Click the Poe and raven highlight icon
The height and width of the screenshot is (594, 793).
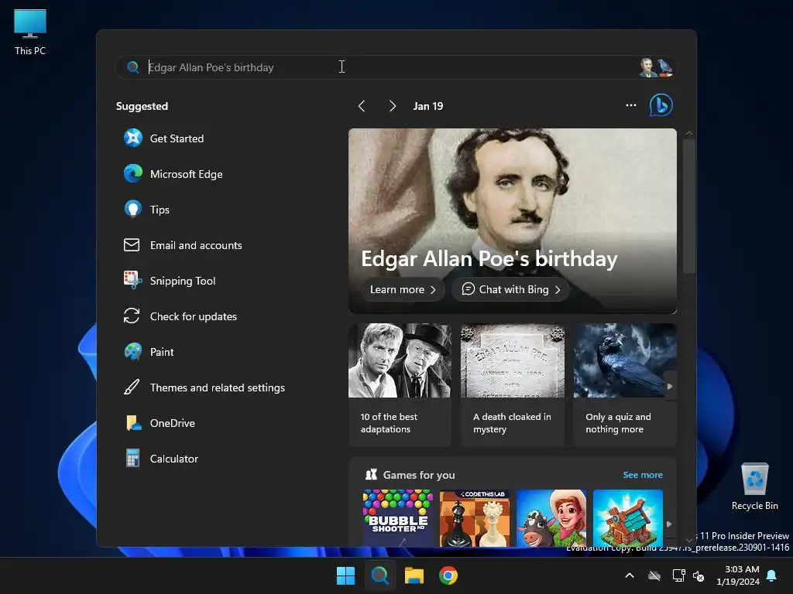pyautogui.click(x=656, y=67)
